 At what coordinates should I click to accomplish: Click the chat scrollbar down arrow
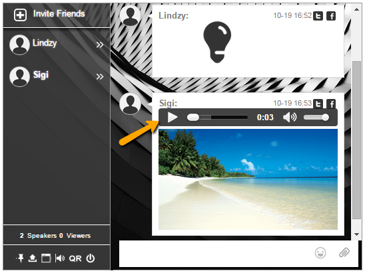pyautogui.click(x=356, y=234)
